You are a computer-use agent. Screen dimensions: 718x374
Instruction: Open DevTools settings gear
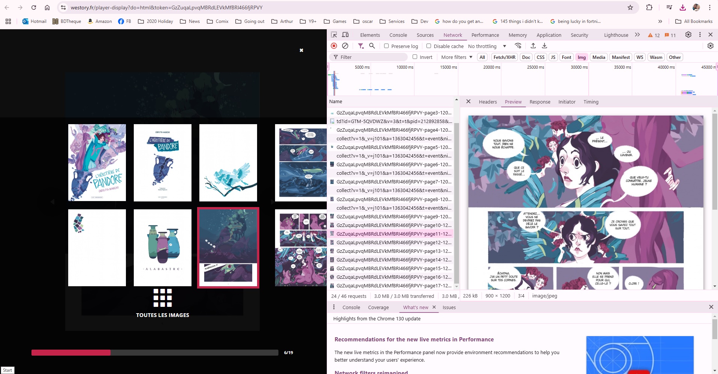[688, 35]
